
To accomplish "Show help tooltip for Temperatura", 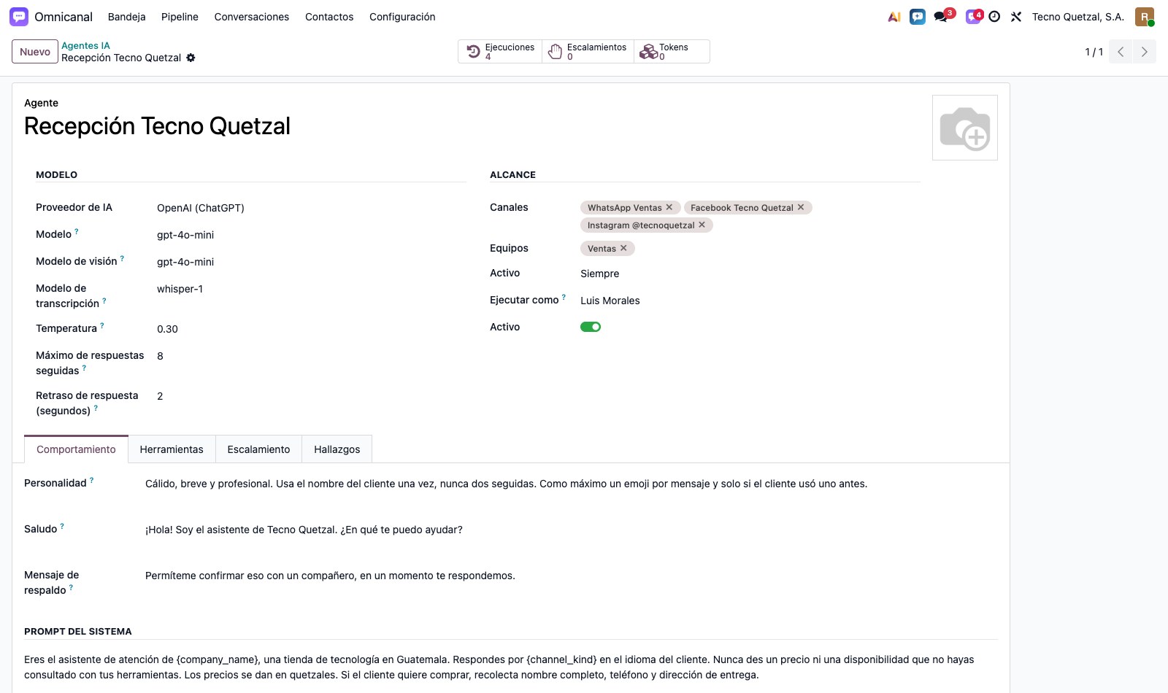I will [102, 325].
